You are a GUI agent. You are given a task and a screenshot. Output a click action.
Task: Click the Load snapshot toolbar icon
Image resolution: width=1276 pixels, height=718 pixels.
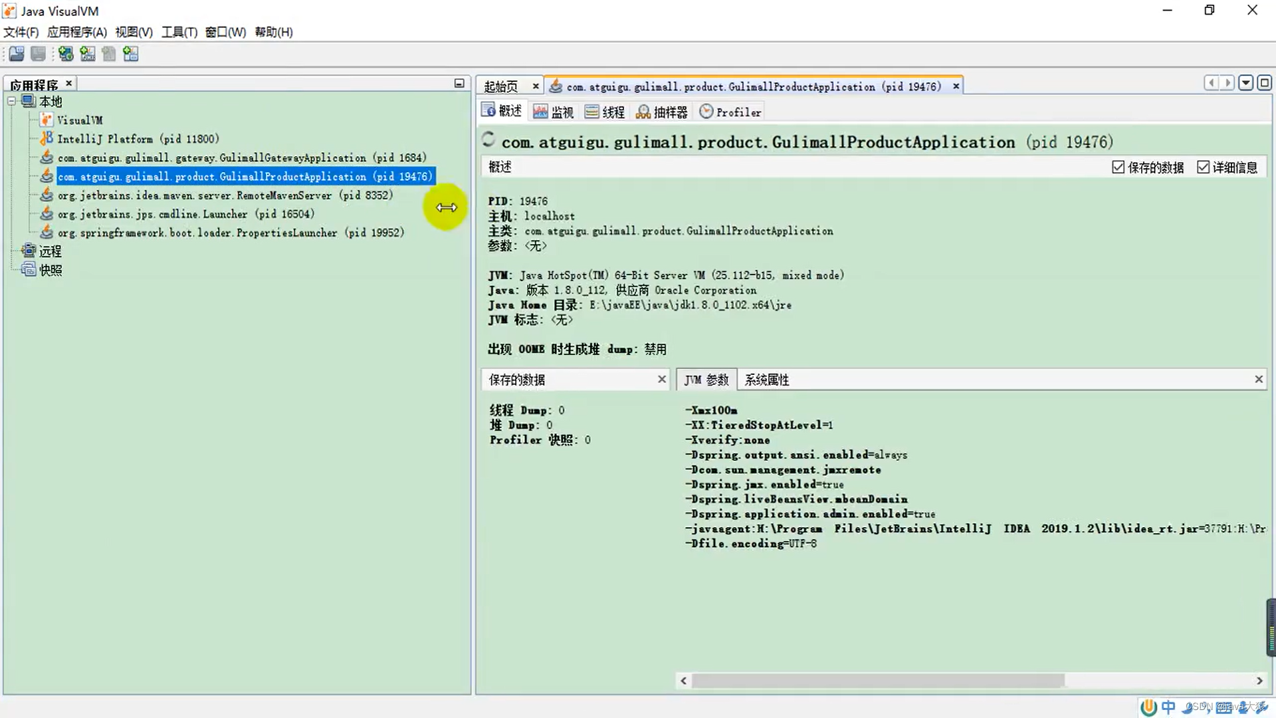coord(17,54)
